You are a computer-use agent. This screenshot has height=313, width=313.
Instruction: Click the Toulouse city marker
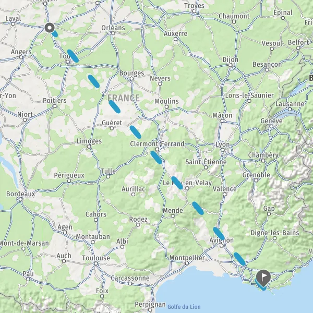point(96,263)
